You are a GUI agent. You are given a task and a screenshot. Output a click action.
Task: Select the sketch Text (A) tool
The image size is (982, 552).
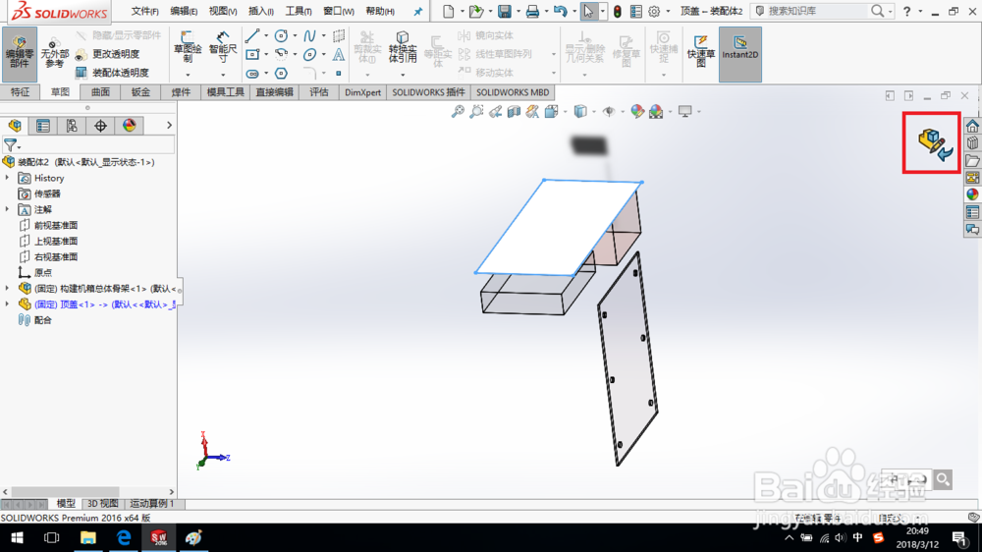[x=338, y=54]
